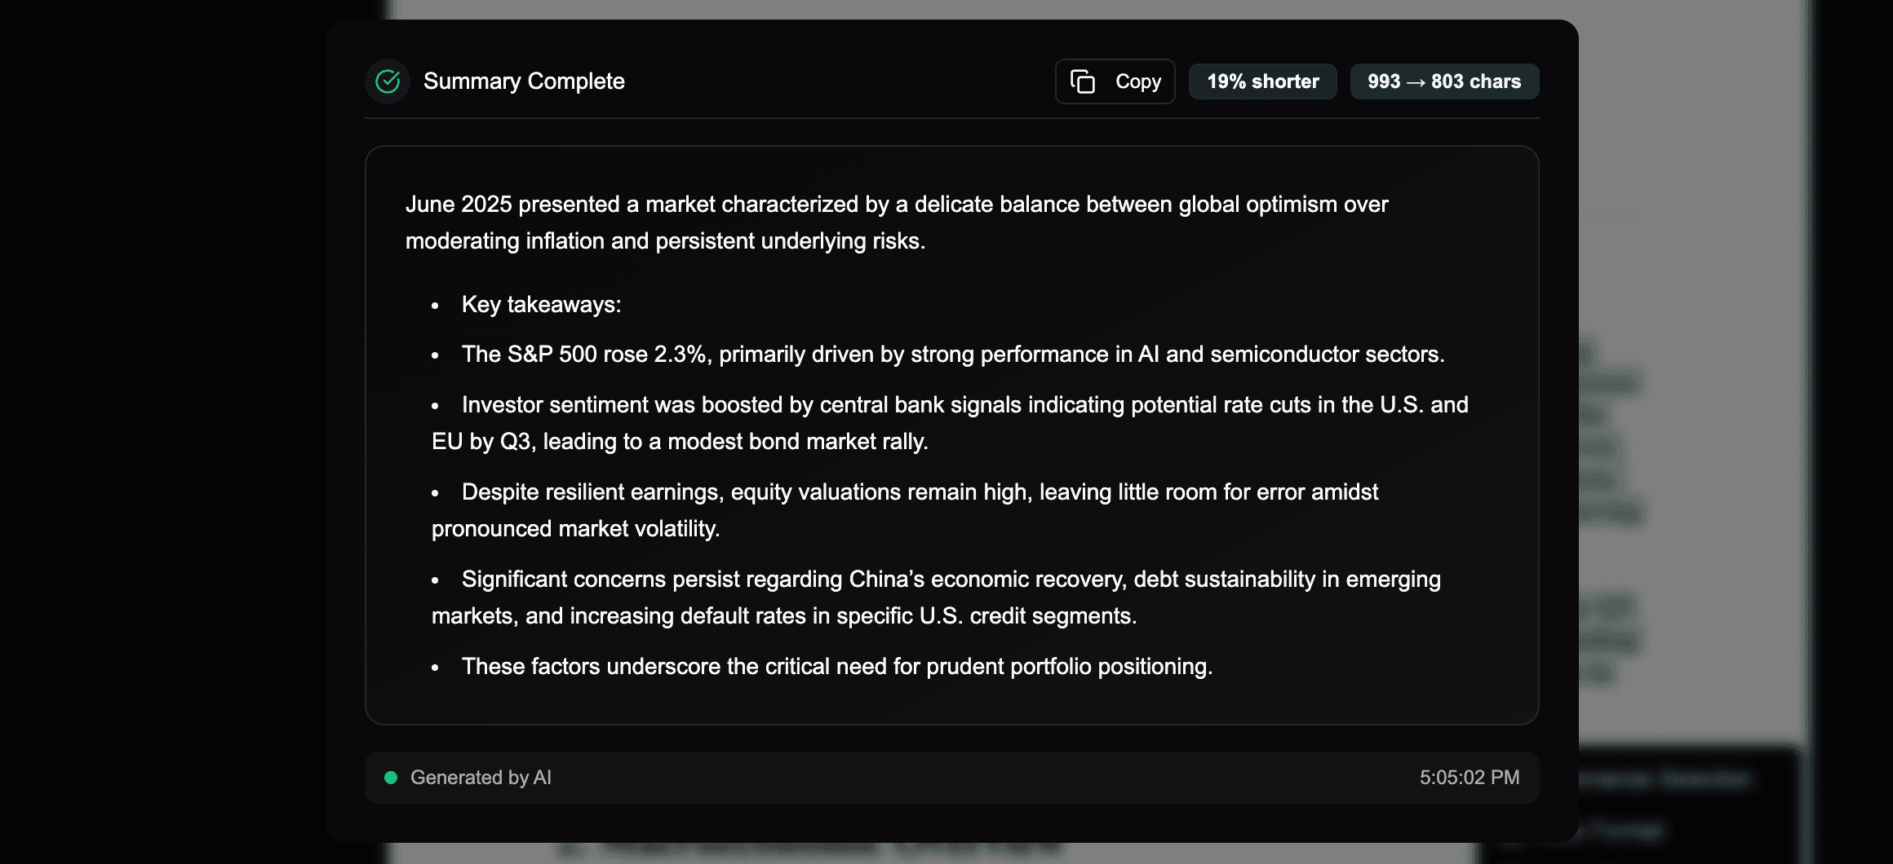
Task: Click the green checkmark success icon
Action: click(x=388, y=82)
